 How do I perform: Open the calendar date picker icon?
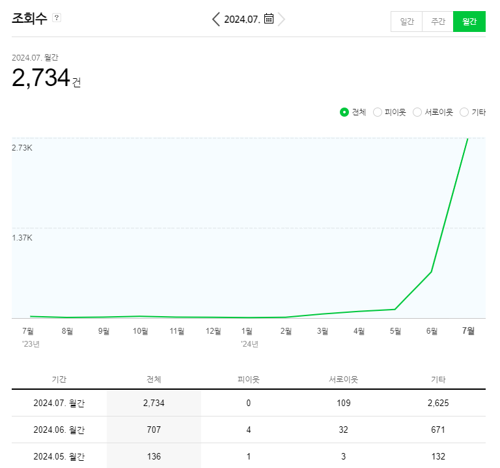pyautogui.click(x=269, y=19)
